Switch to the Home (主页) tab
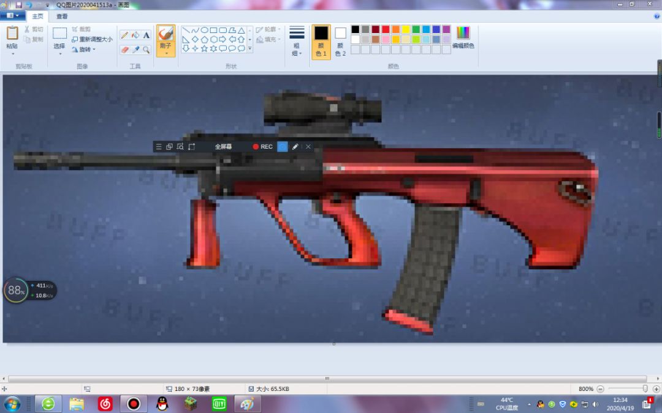The height and width of the screenshot is (413, 662). tap(37, 16)
